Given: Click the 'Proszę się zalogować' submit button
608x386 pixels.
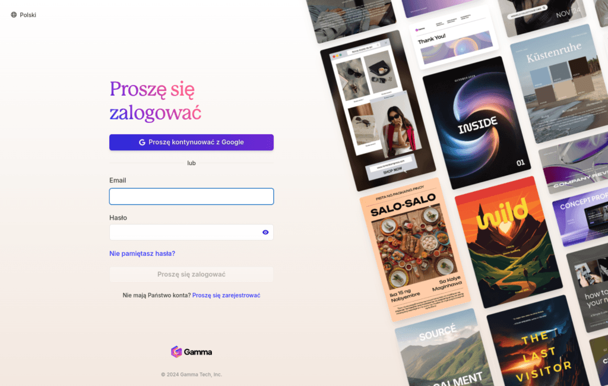Looking at the screenshot, I should (x=191, y=274).
